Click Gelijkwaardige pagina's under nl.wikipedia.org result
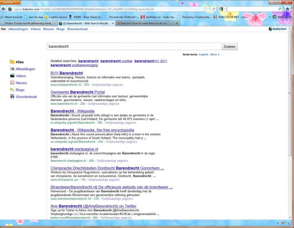 tap(121, 123)
